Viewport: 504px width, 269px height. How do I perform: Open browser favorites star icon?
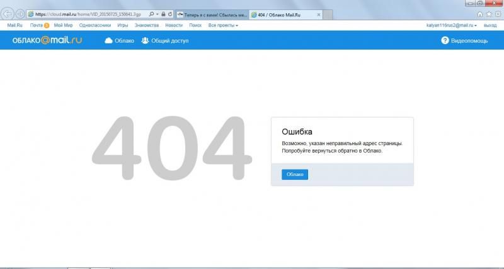point(490,14)
